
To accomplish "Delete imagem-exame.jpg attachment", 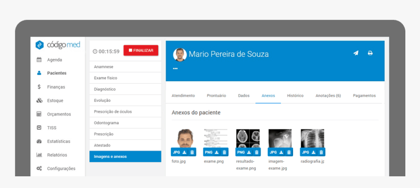I will 289,152.
